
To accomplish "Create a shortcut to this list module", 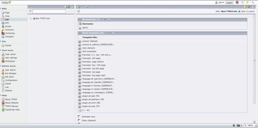I will click(253, 7).
